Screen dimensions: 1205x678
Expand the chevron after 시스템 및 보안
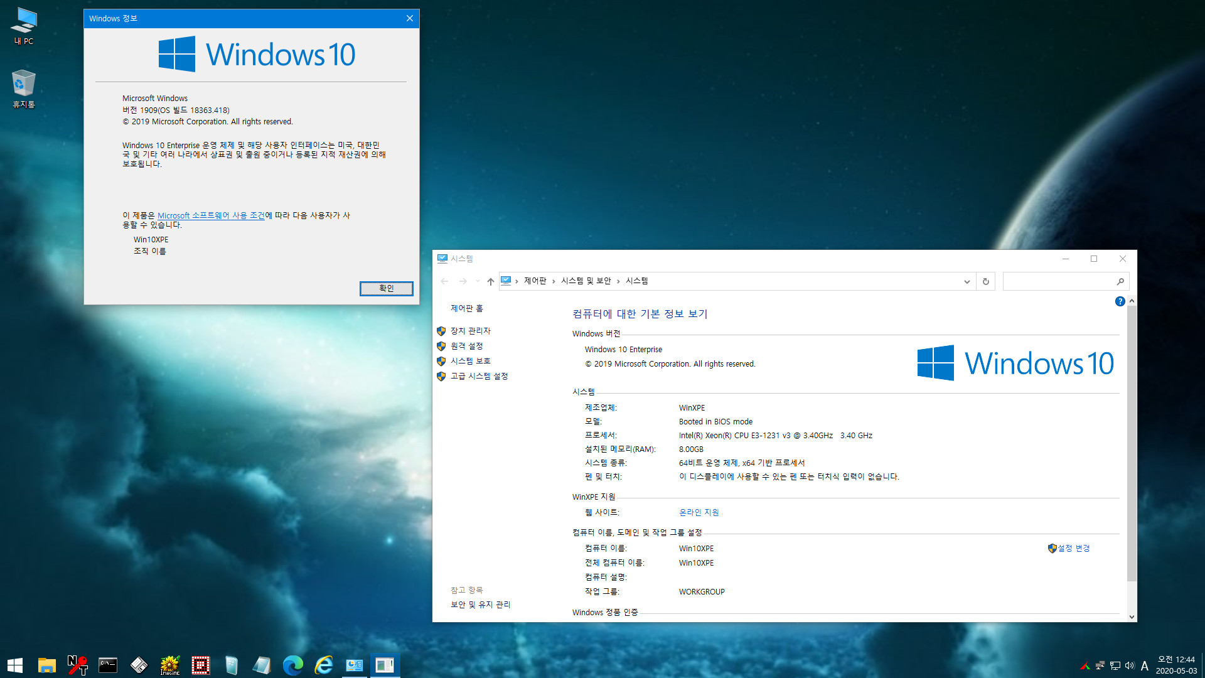[x=618, y=281]
